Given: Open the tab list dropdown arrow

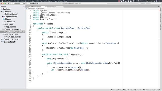Looking at the screenshot, I should point(159,7).
